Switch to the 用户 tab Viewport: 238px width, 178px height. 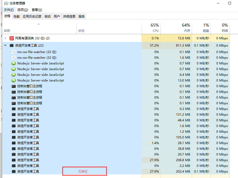point(57,16)
